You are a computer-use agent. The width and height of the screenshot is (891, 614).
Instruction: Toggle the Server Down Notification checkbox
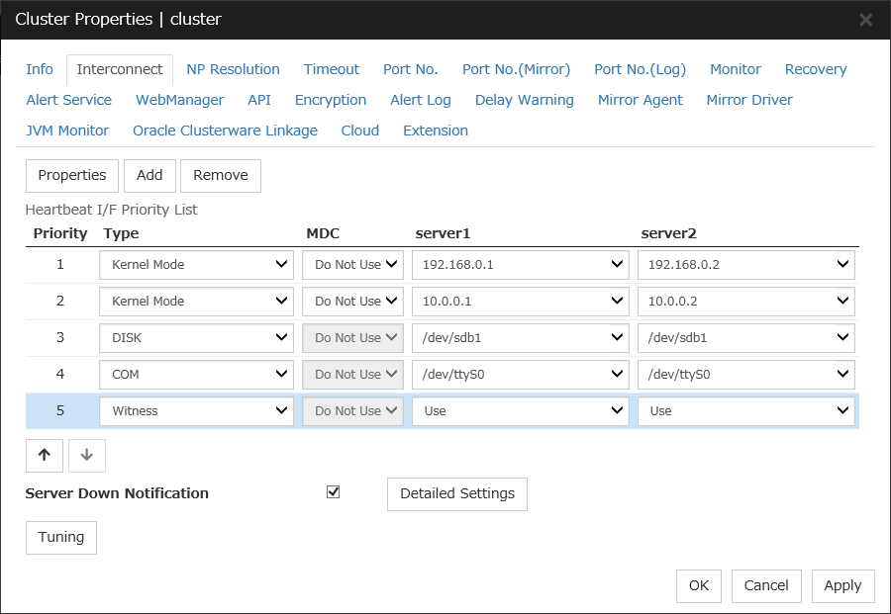coord(334,492)
